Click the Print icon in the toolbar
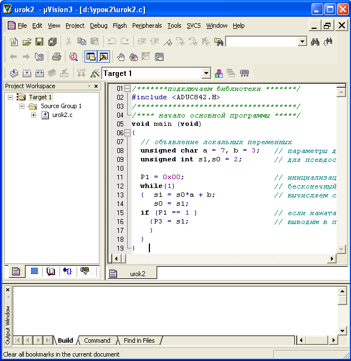Image resolution: width=351 pixels, height=361 pixels. click(56, 57)
